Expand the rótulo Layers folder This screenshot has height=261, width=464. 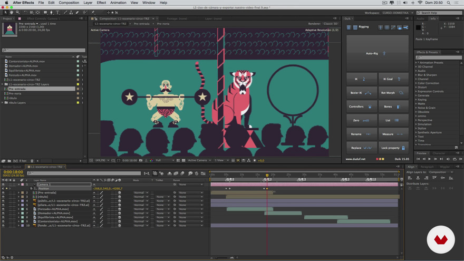pos(3,103)
